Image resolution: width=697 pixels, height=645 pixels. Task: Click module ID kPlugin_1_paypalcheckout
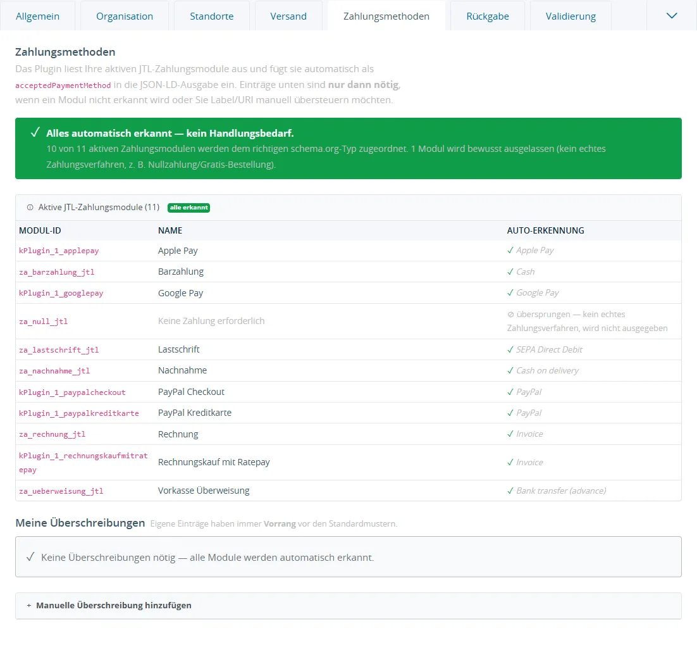pos(72,392)
